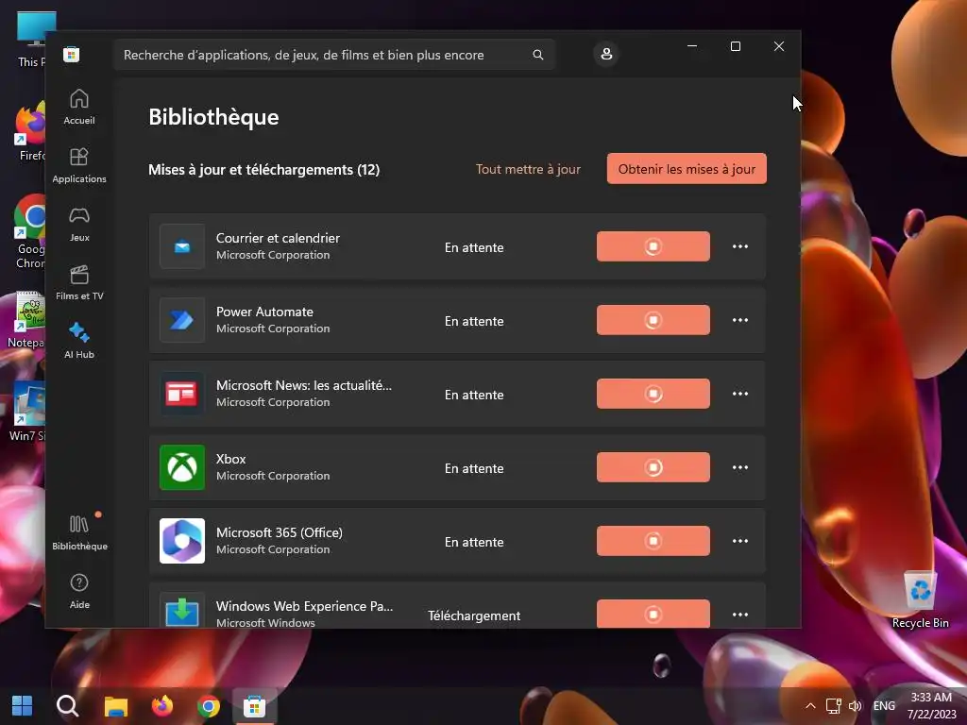Click the Microsoft Store logo icon
The height and width of the screenshot is (725, 967).
(x=72, y=54)
